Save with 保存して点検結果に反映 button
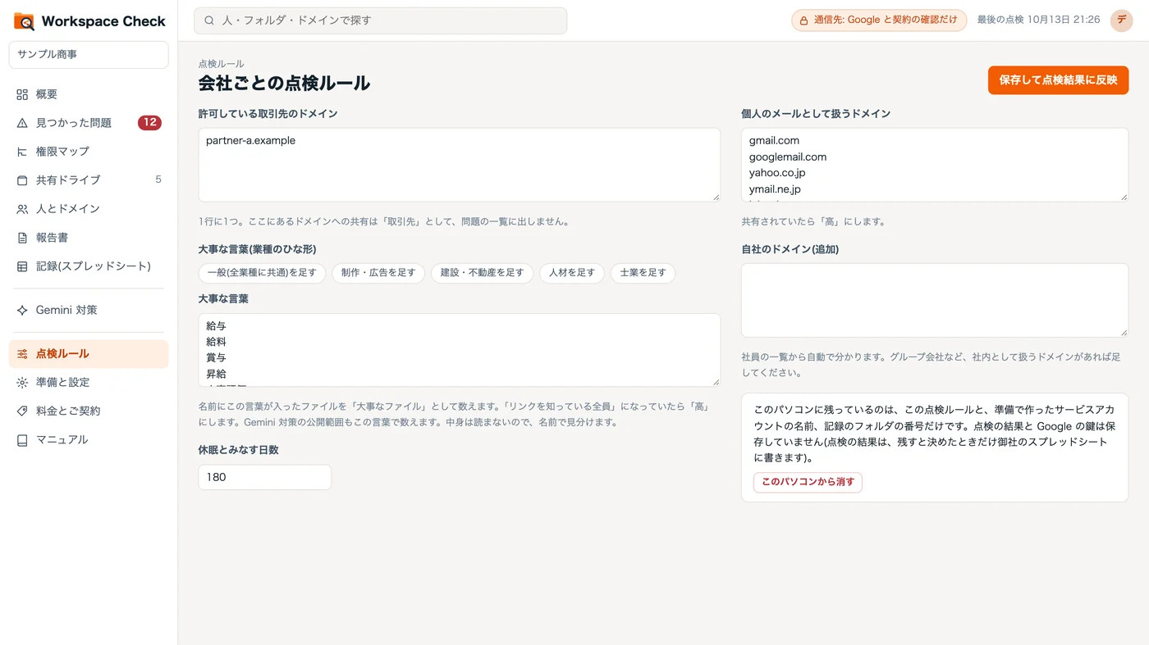This screenshot has height=645, width=1149. pos(1058,80)
